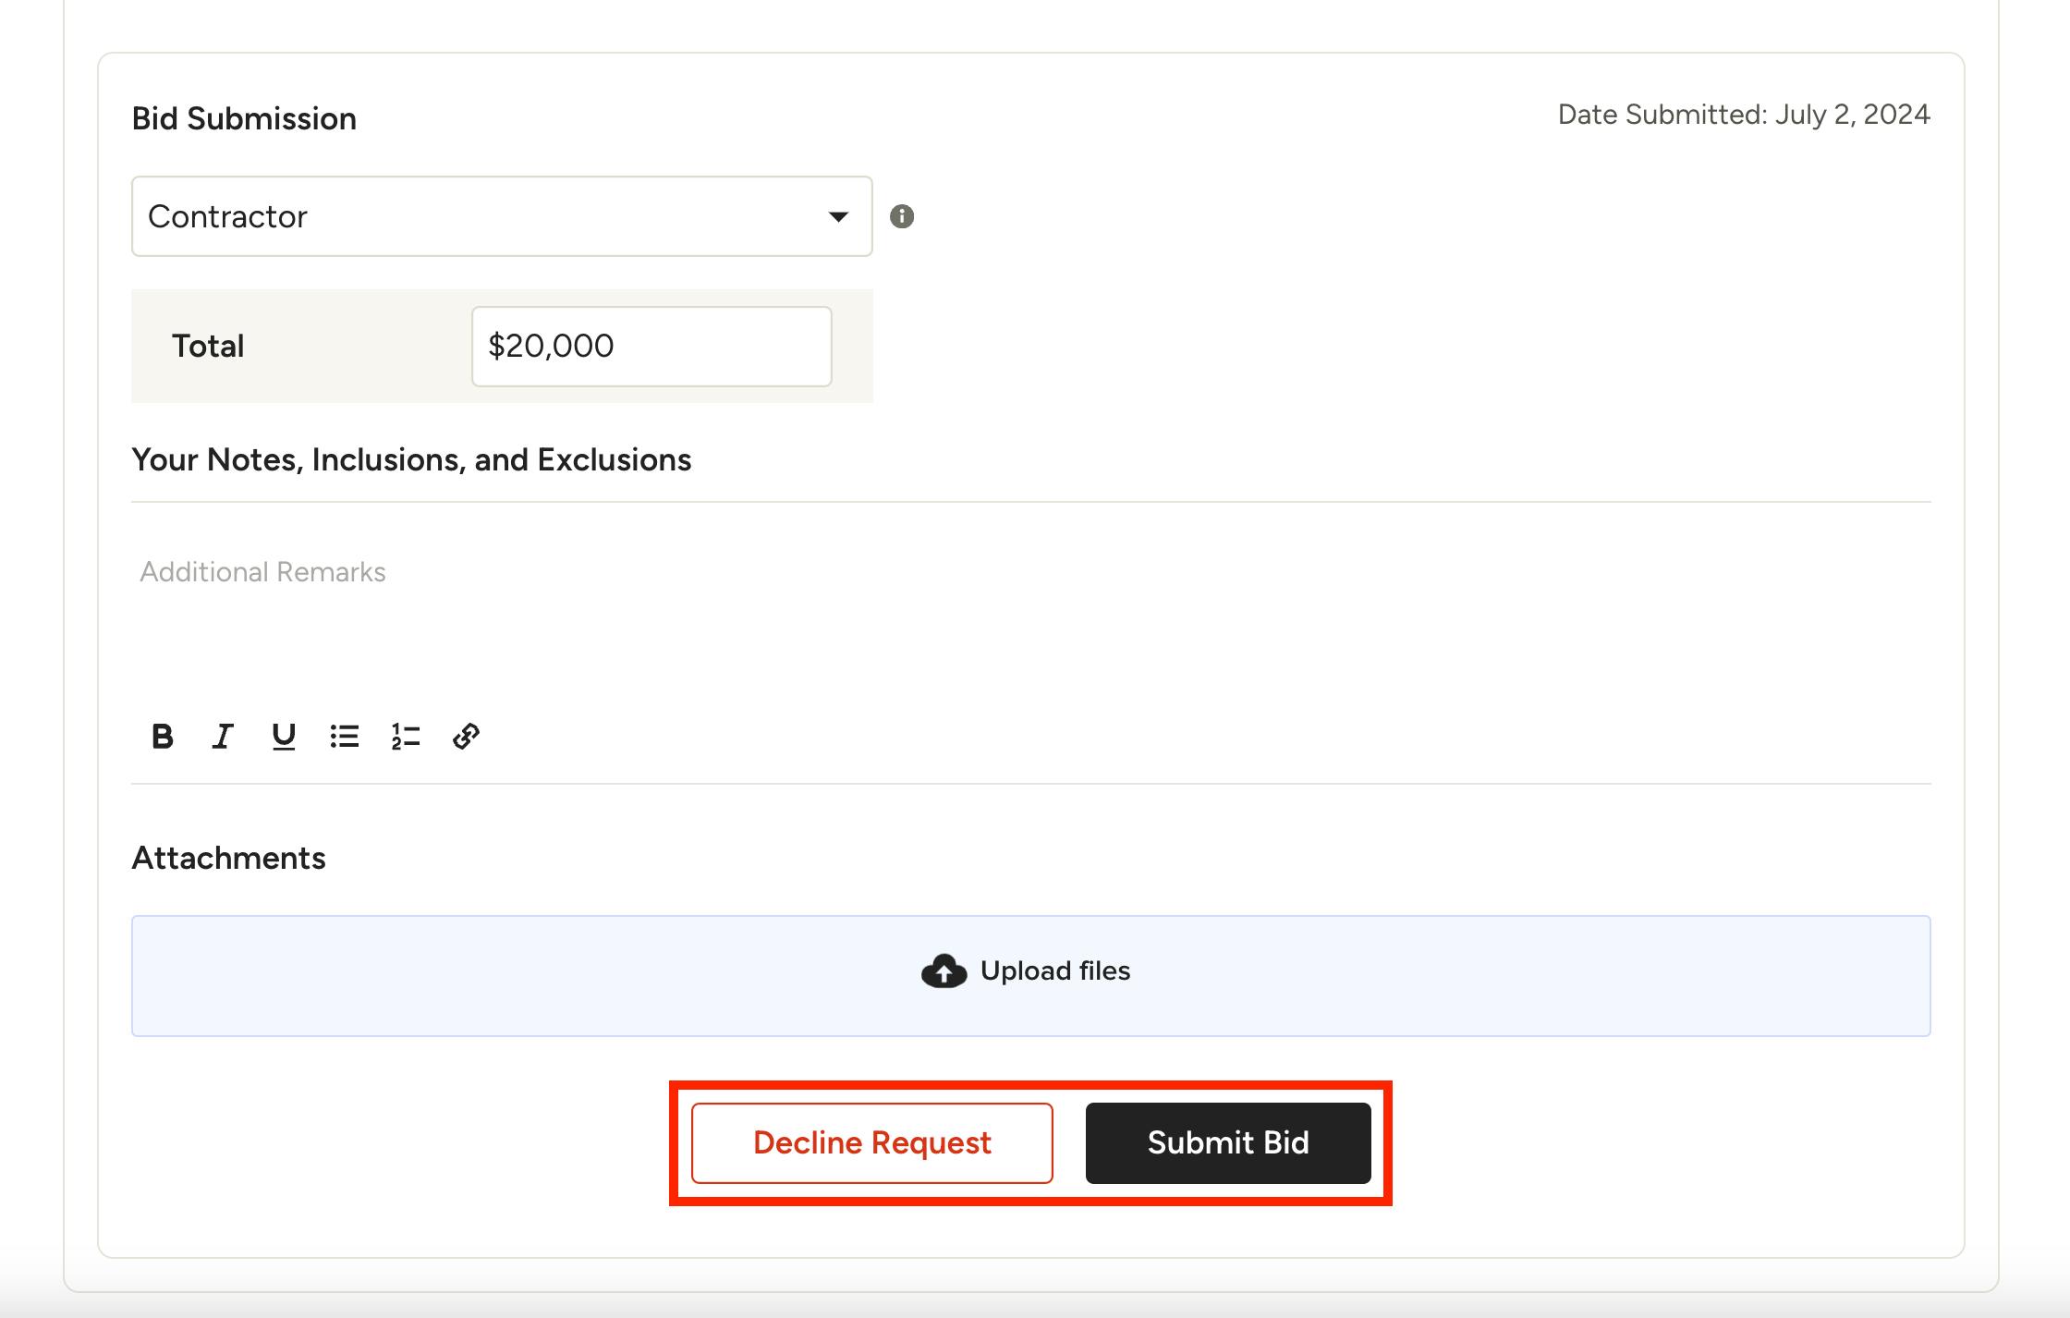This screenshot has height=1318, width=2070.
Task: Click the Submit Bid button
Action: point(1227,1143)
